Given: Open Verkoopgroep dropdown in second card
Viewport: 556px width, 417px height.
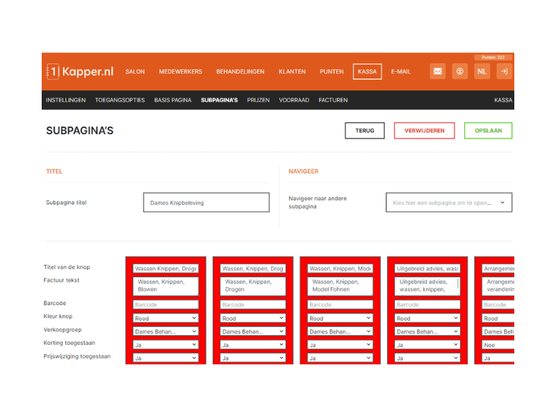Looking at the screenshot, I should point(253,332).
